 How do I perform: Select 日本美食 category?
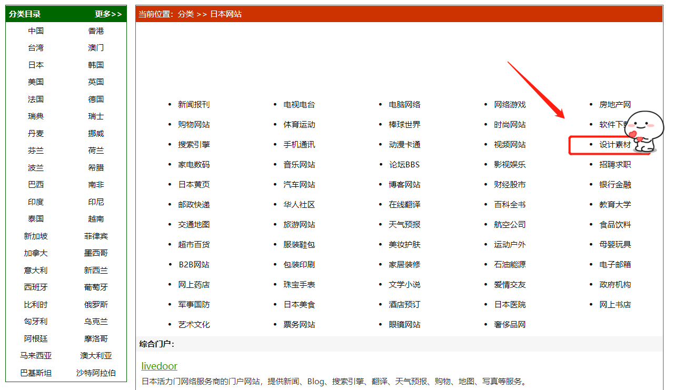point(299,305)
